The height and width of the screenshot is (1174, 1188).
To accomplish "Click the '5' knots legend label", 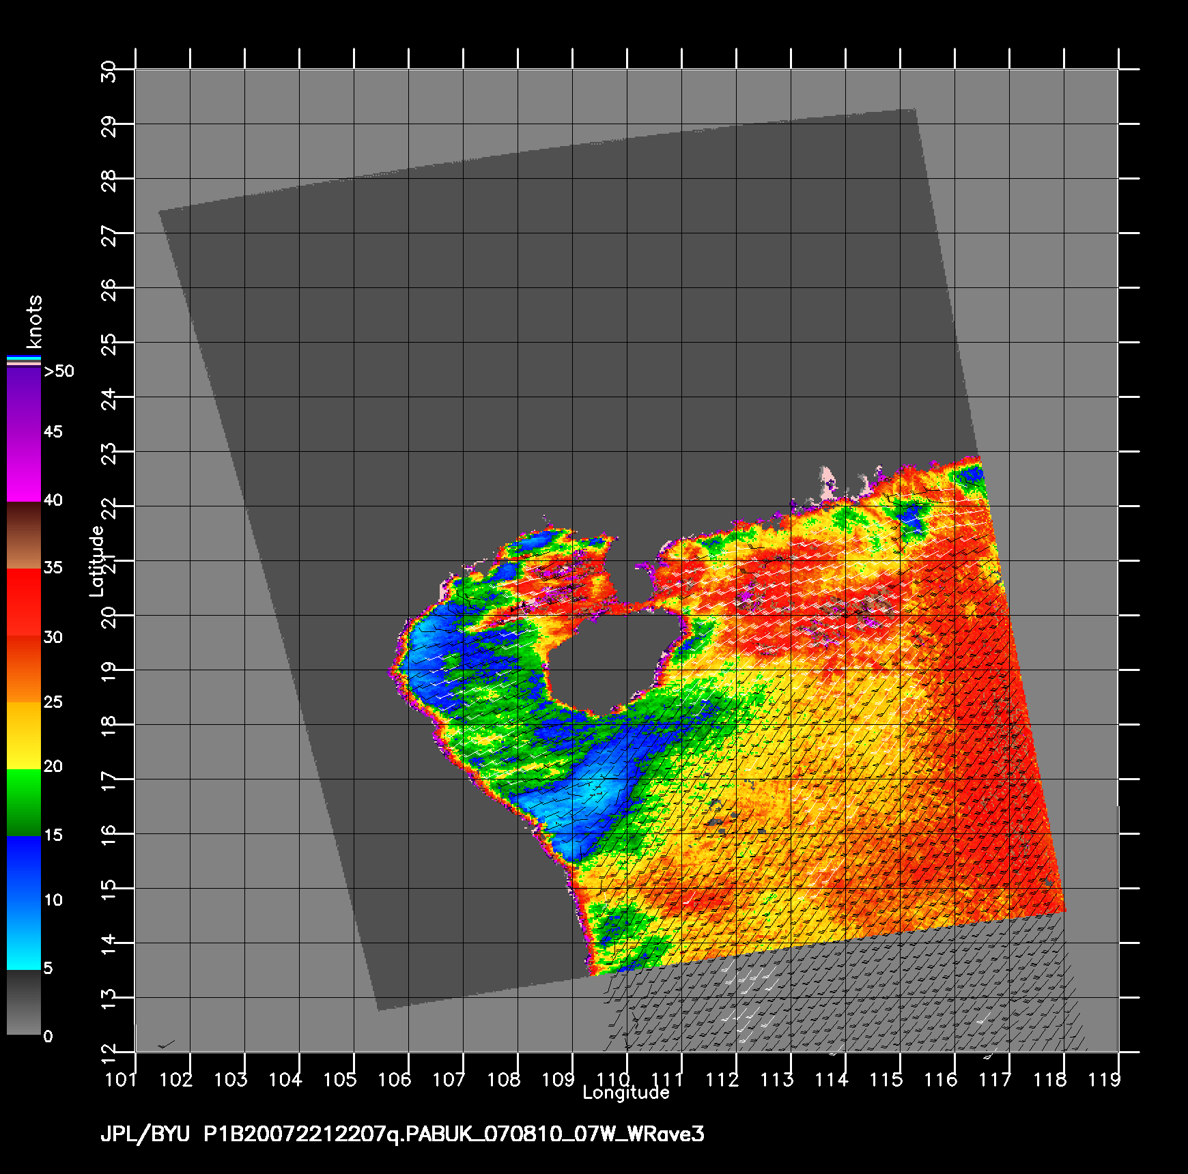I will 48,969.
